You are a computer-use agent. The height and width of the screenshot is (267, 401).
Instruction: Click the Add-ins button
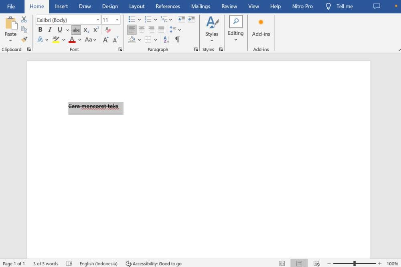click(x=261, y=27)
